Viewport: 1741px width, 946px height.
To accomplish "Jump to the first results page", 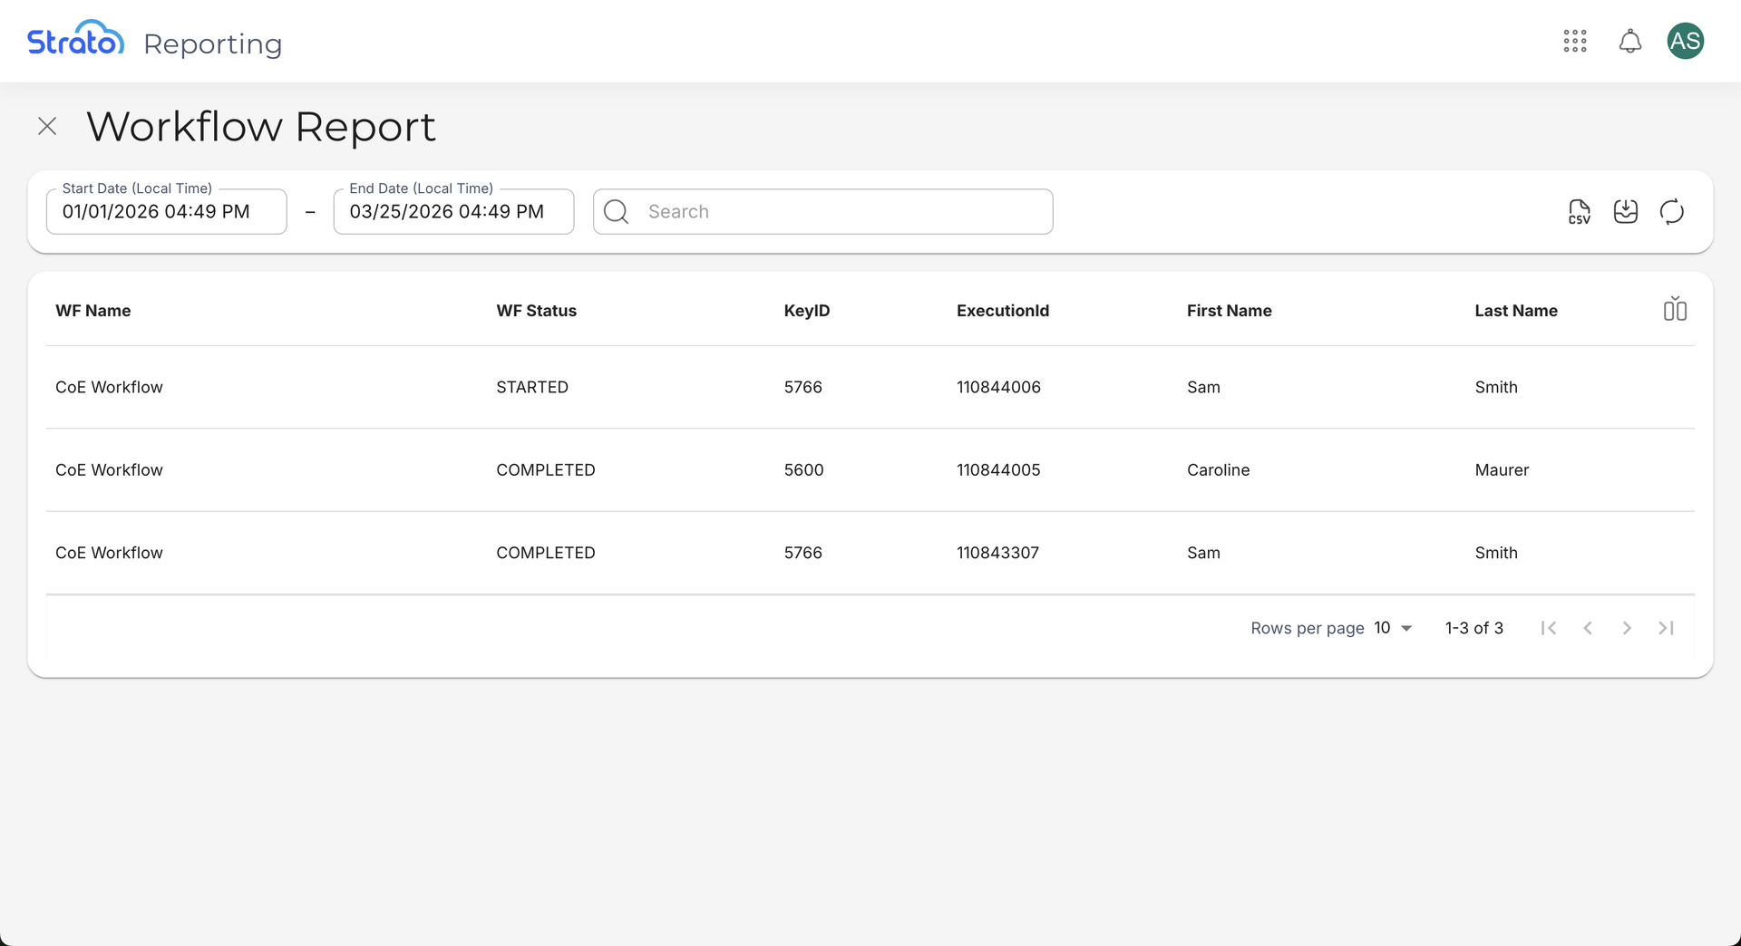I will pos(1549,628).
